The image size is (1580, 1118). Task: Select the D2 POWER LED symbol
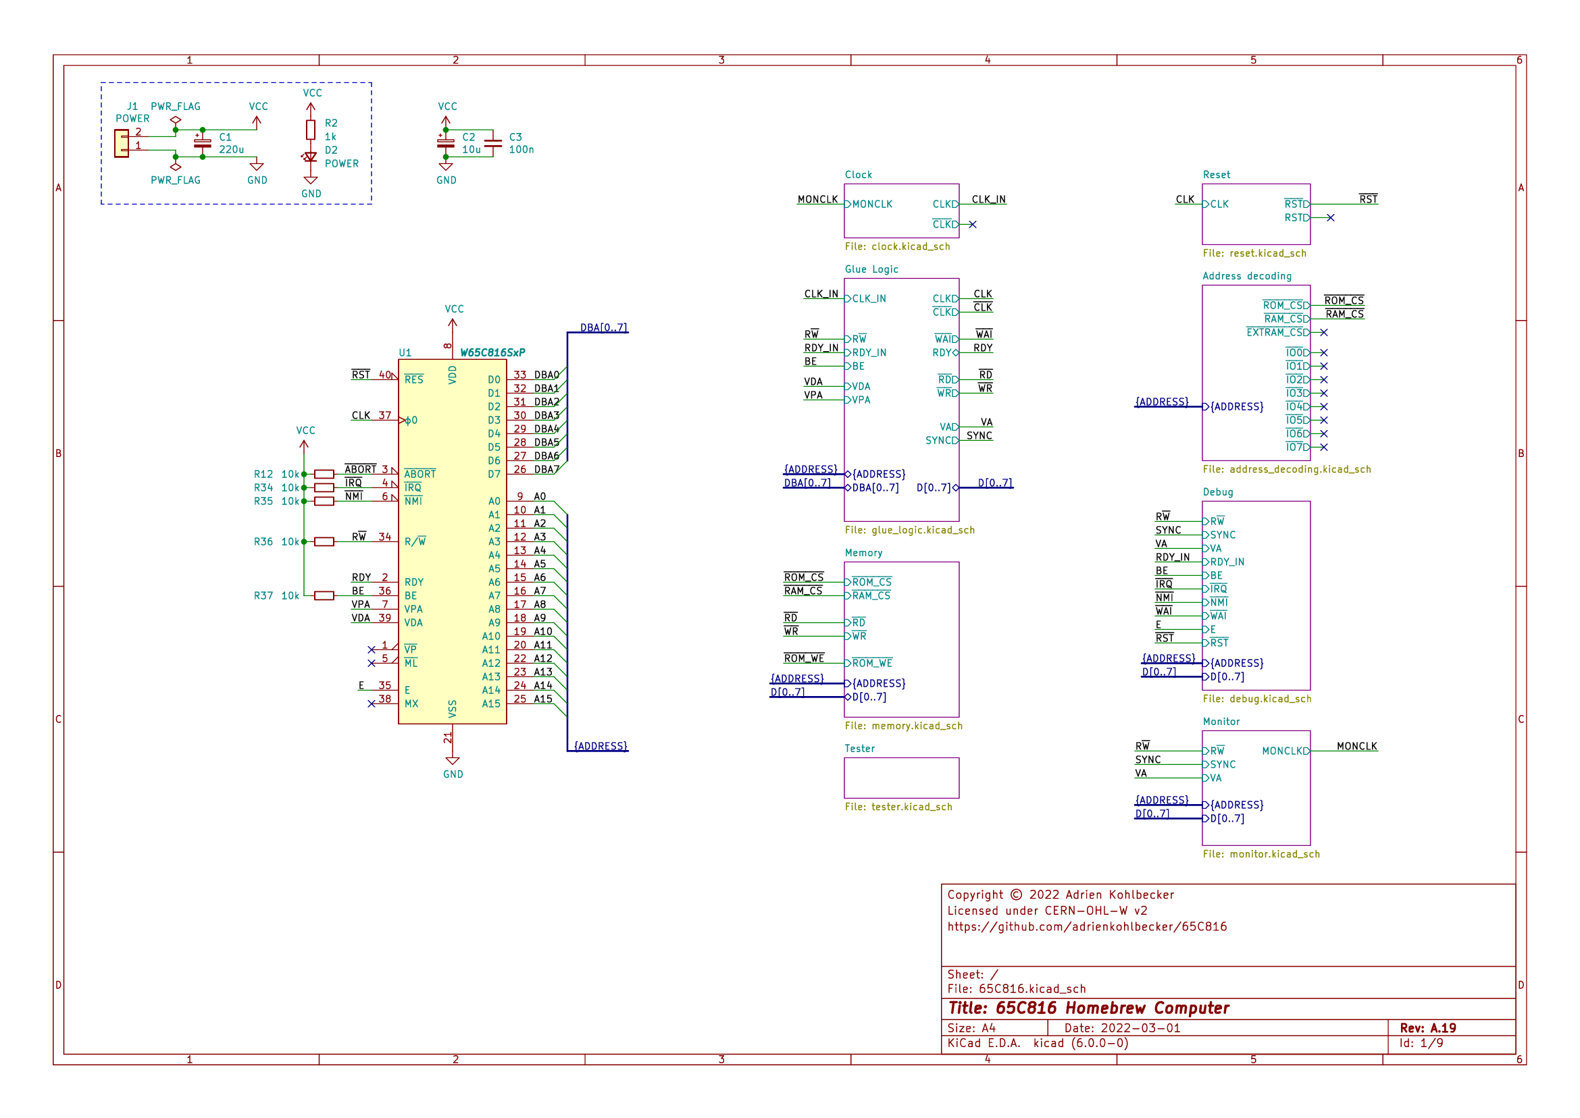(310, 157)
